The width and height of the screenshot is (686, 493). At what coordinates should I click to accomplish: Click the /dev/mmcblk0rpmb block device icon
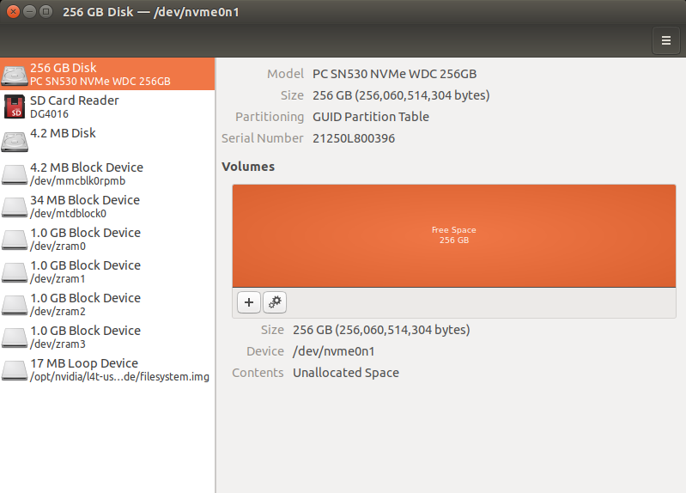pyautogui.click(x=15, y=173)
